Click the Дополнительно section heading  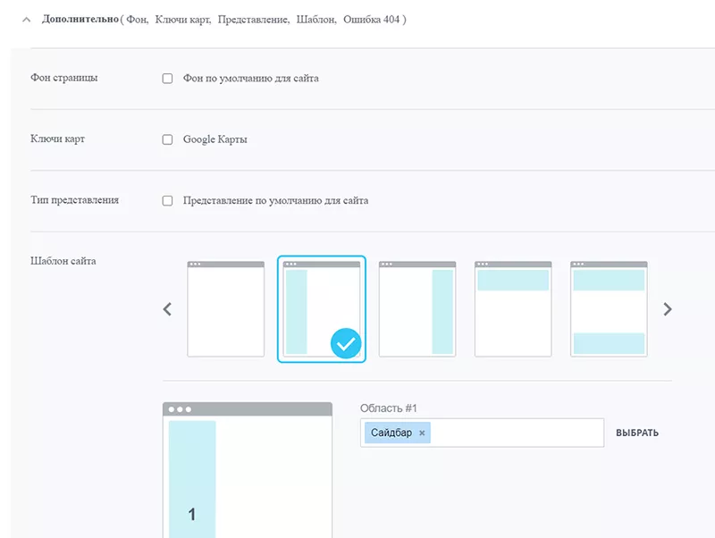80,19
